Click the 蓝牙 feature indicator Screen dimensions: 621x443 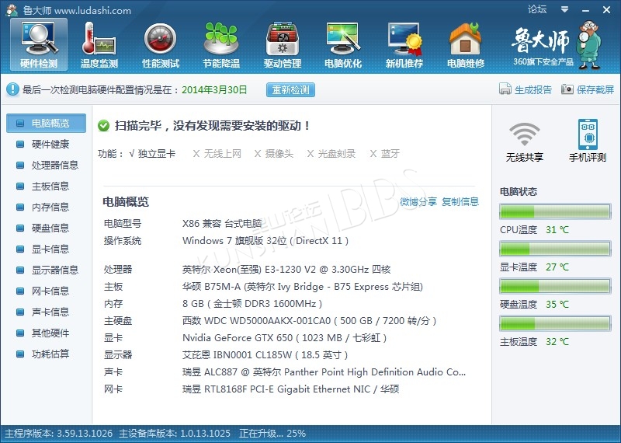(x=384, y=153)
